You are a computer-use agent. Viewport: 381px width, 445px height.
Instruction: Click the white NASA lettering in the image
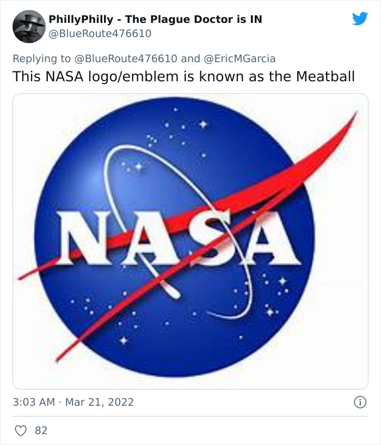[180, 238]
